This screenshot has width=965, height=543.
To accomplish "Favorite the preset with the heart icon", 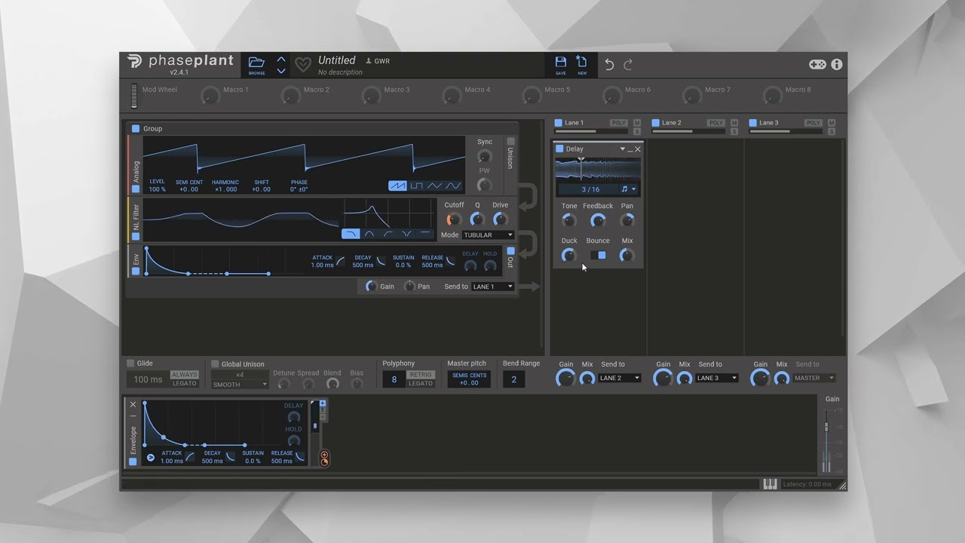I will (302, 65).
